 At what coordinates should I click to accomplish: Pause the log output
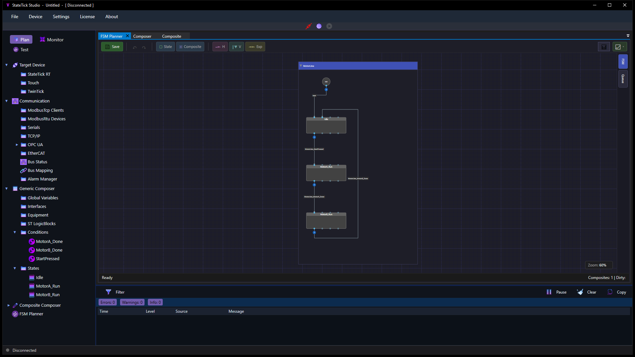[x=557, y=292]
